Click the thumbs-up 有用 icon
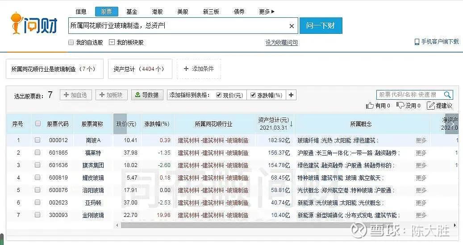The width and height of the screenshot is (463, 245). (x=370, y=106)
